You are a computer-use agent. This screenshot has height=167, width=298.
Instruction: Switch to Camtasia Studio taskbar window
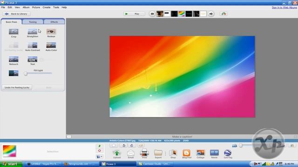point(155,164)
